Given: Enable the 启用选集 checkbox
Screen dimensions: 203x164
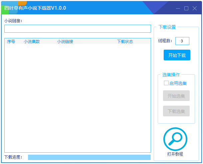Looking at the screenshot, I should click(166, 83).
